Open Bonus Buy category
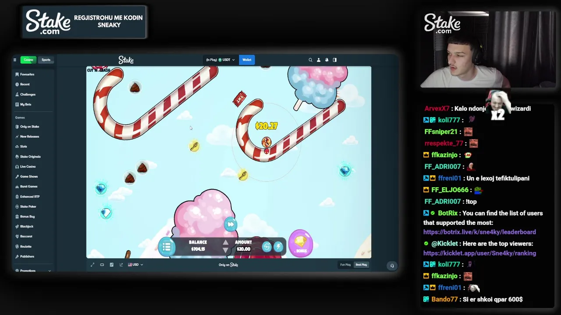 [x=27, y=217]
